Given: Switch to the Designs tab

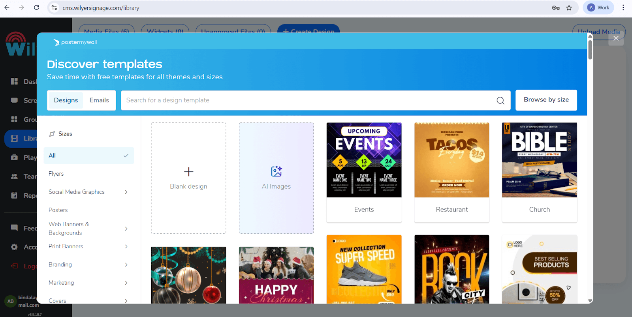Looking at the screenshot, I should 66,100.
